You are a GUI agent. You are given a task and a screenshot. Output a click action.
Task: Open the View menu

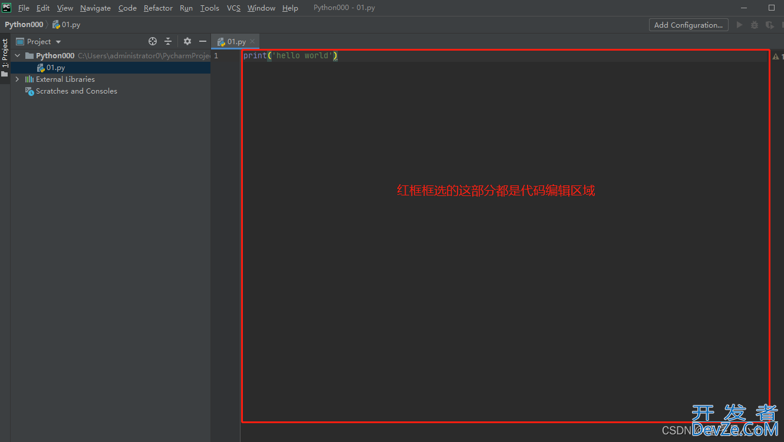point(65,8)
